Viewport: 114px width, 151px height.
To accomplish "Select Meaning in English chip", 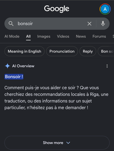I will click(x=25, y=51).
